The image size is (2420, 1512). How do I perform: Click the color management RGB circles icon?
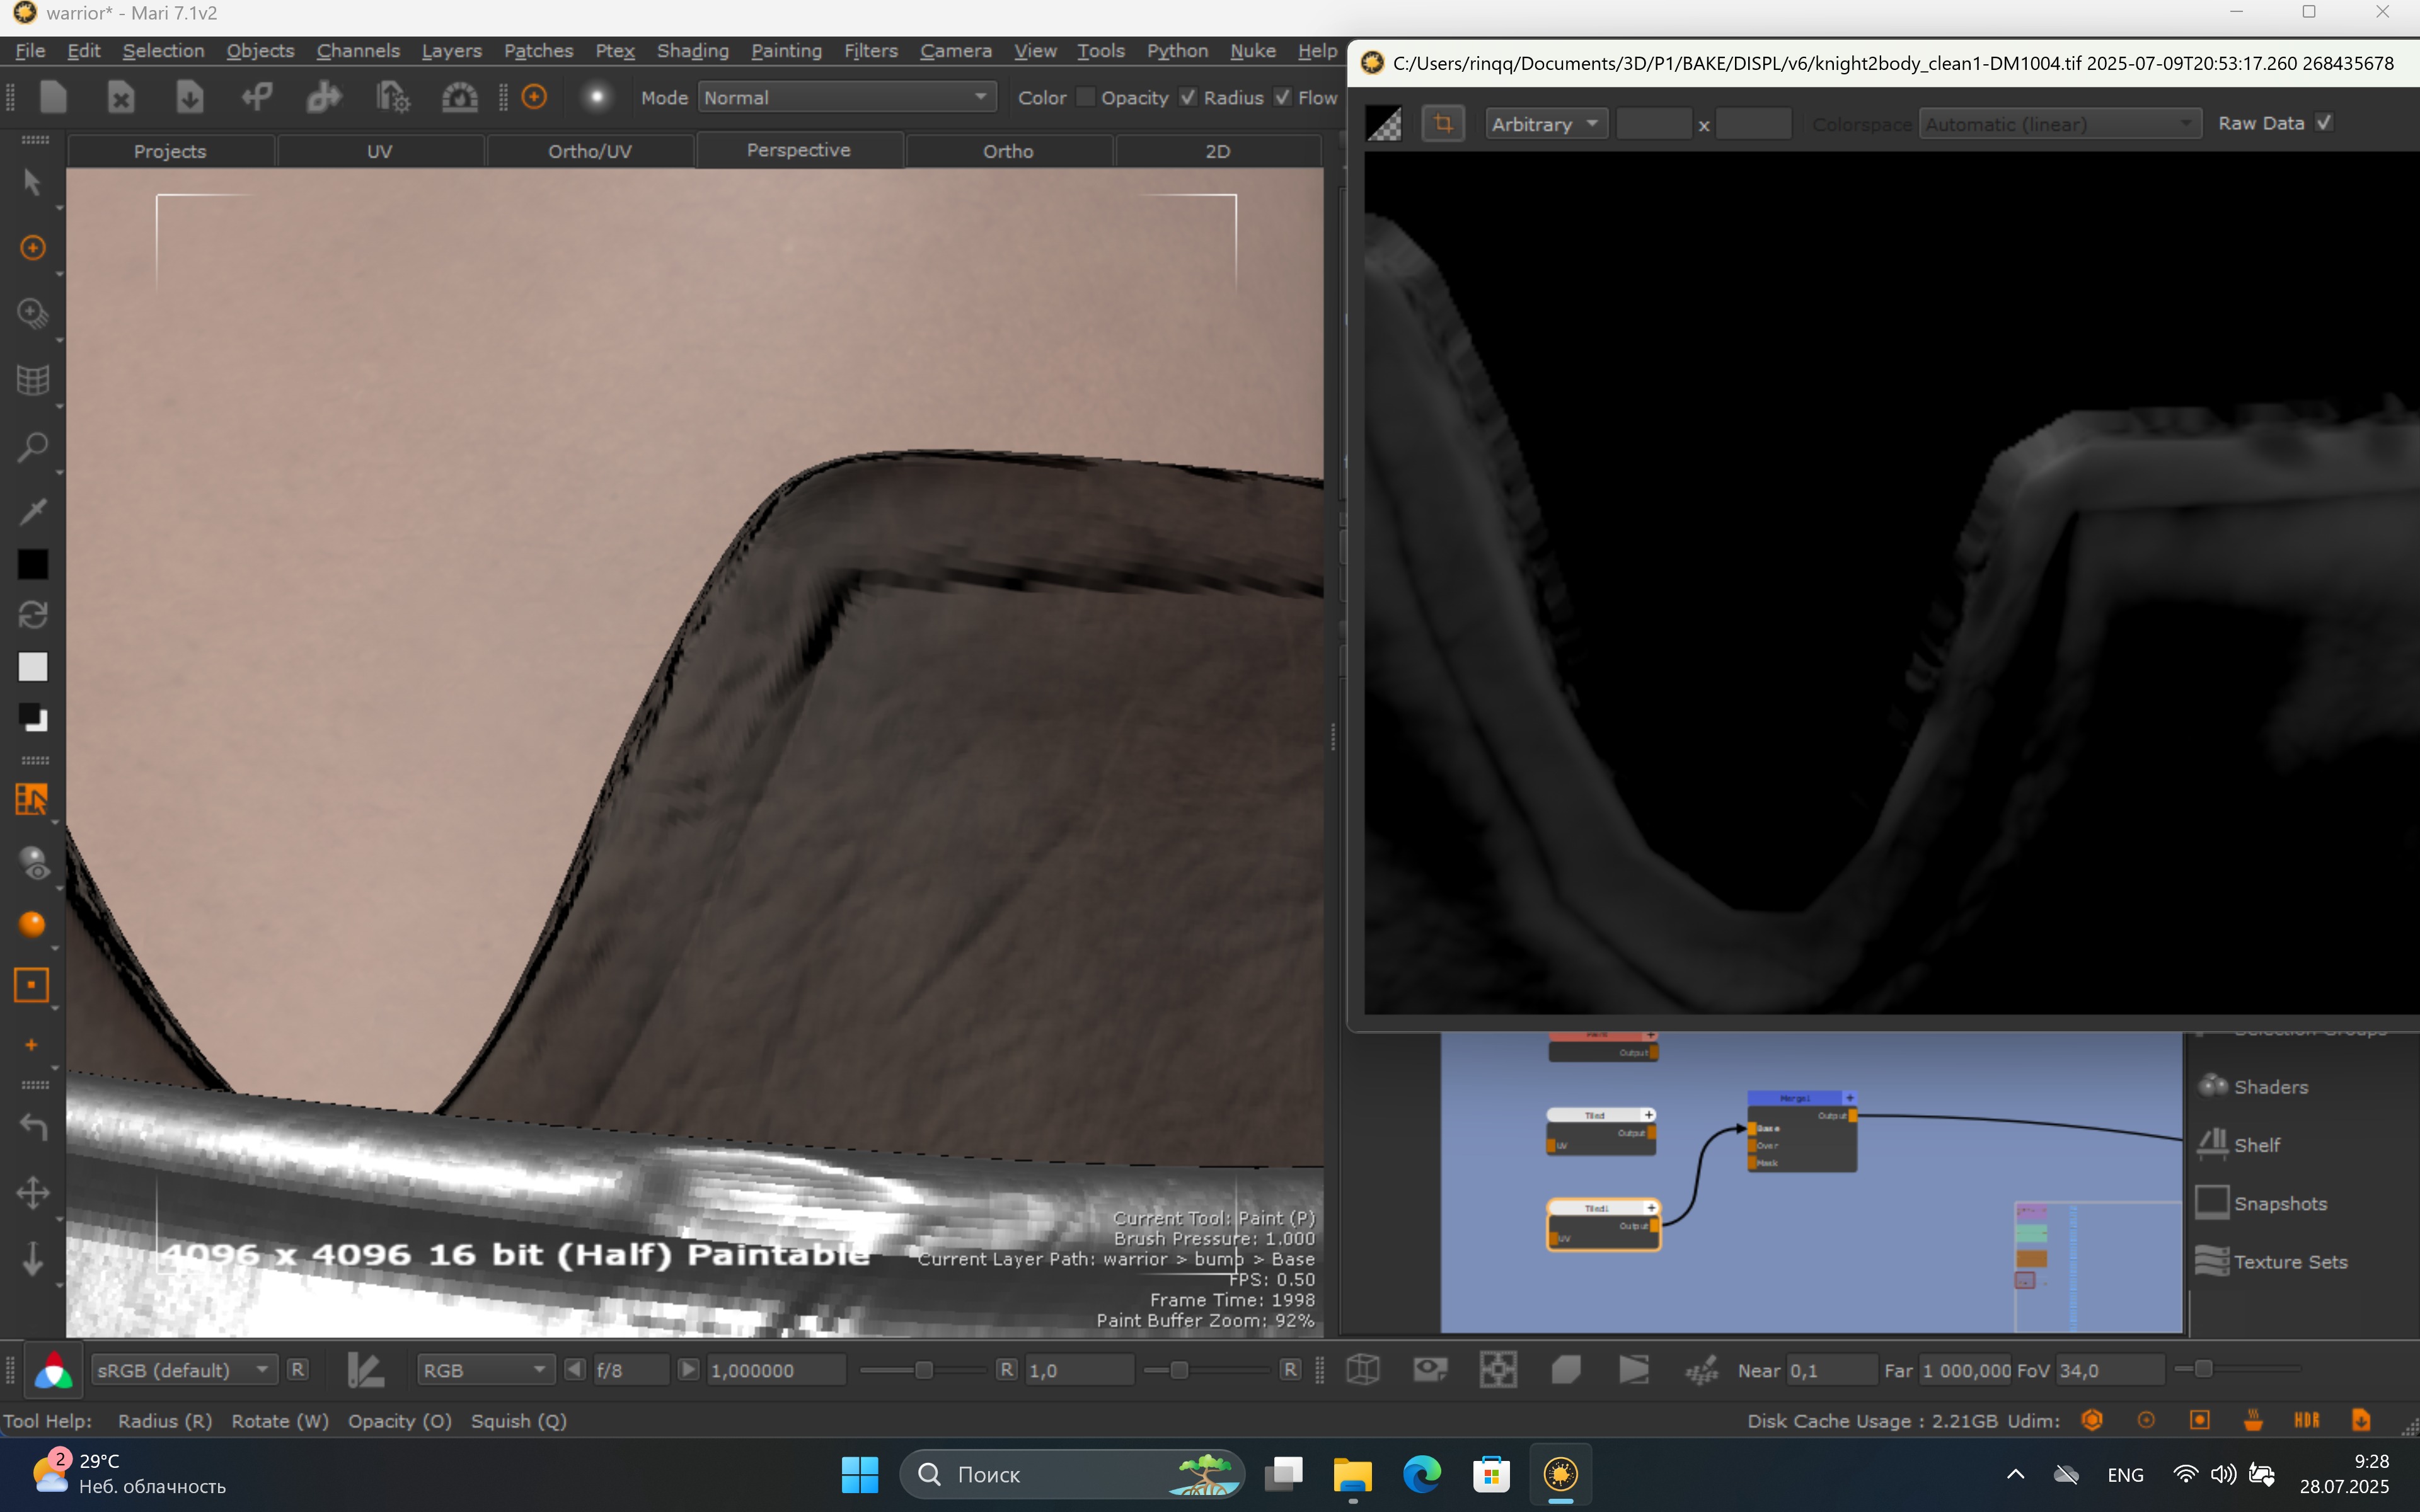[53, 1370]
